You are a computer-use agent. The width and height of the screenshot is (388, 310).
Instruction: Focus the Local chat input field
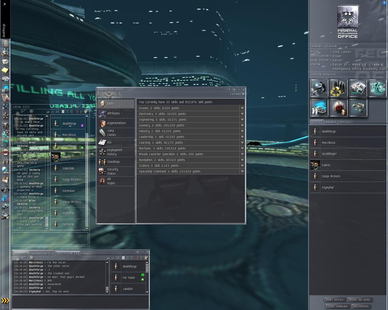(50, 238)
